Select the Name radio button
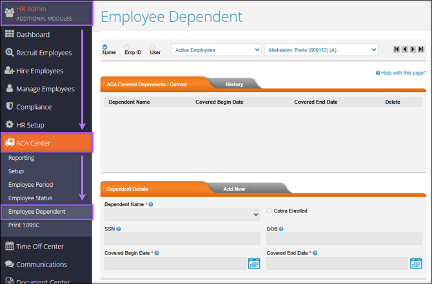The height and width of the screenshot is (284, 432). pyautogui.click(x=105, y=47)
